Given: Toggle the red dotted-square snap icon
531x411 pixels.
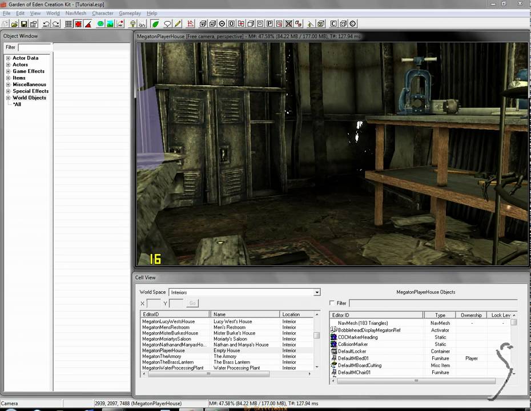Looking at the screenshot, I should point(78,24).
